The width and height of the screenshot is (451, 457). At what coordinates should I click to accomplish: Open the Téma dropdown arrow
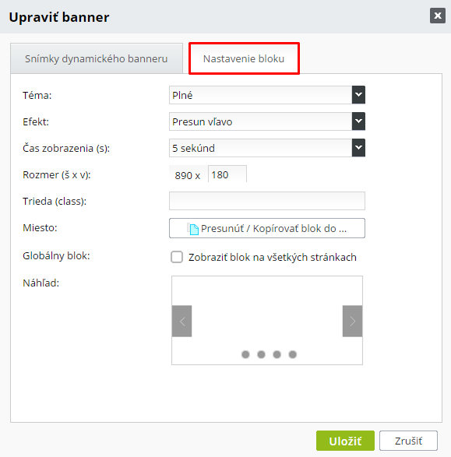tap(358, 95)
